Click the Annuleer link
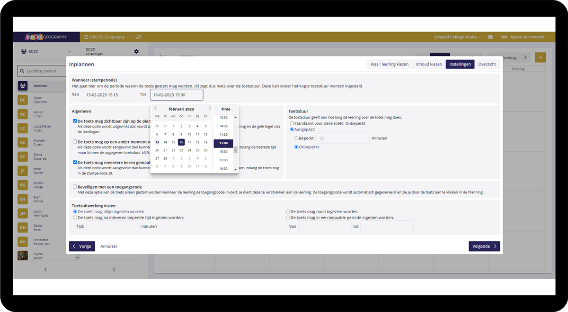 coord(109,246)
